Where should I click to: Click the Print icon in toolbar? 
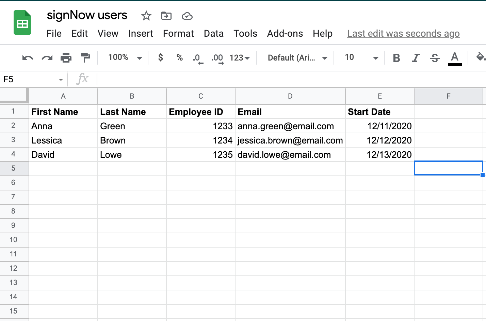66,58
